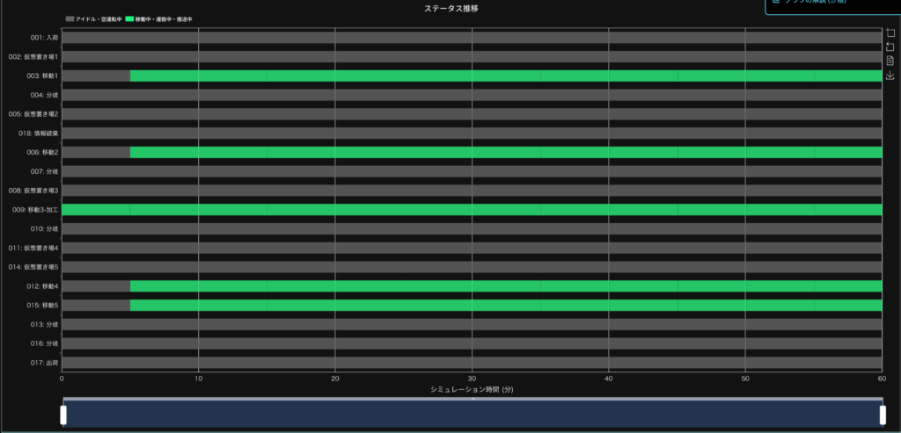Image resolution: width=901 pixels, height=433 pixels.
Task: Click the left handle of the time zoom slider
Action: click(63, 415)
